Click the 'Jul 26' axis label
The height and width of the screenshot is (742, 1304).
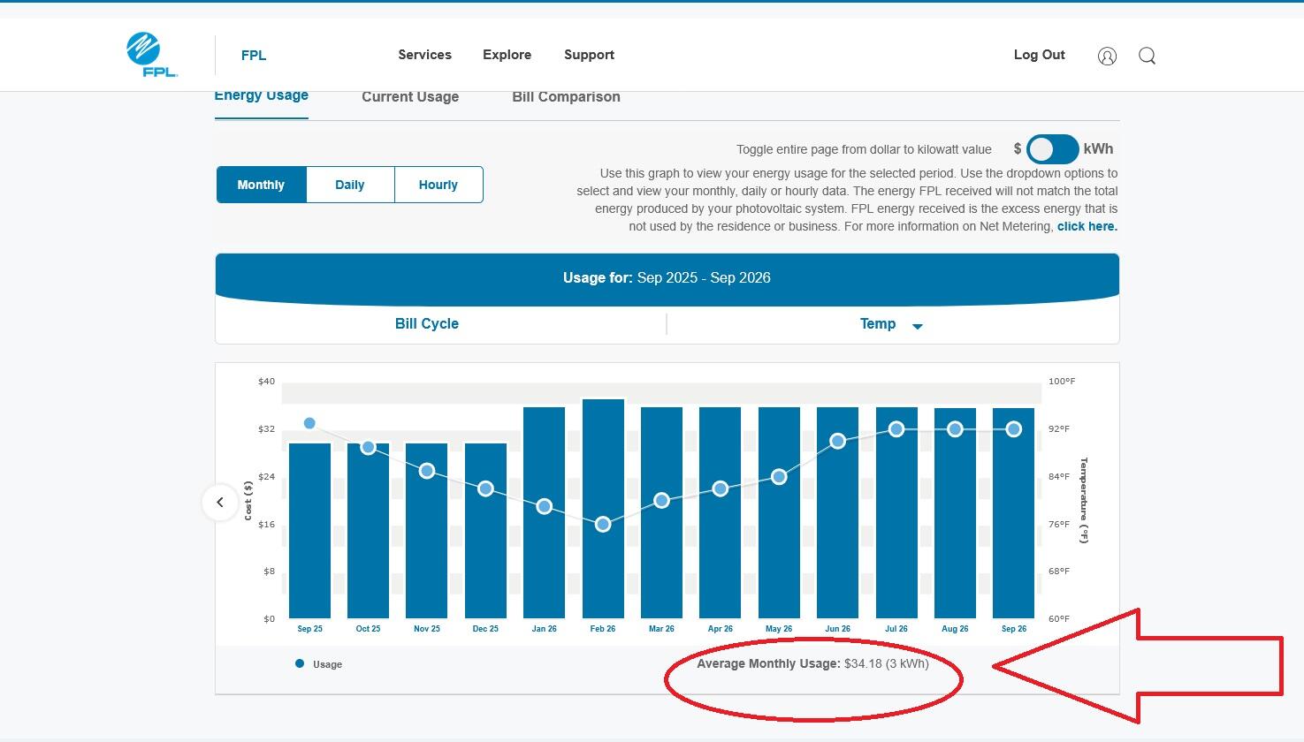tap(896, 629)
